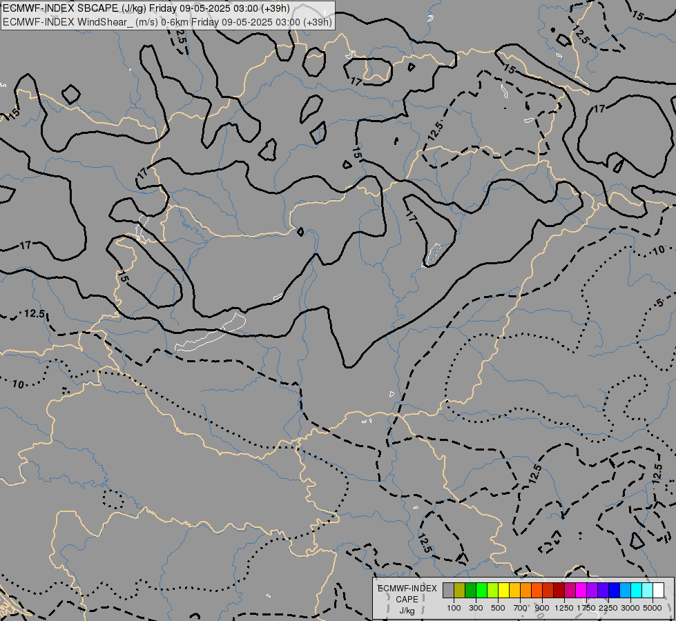Pick the pure yellow legend swatch

point(503,590)
